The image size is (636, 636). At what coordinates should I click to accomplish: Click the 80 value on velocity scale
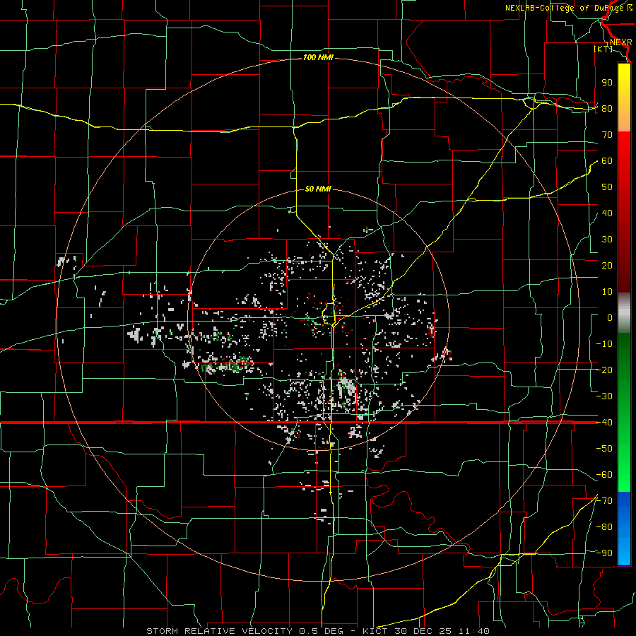(x=607, y=109)
